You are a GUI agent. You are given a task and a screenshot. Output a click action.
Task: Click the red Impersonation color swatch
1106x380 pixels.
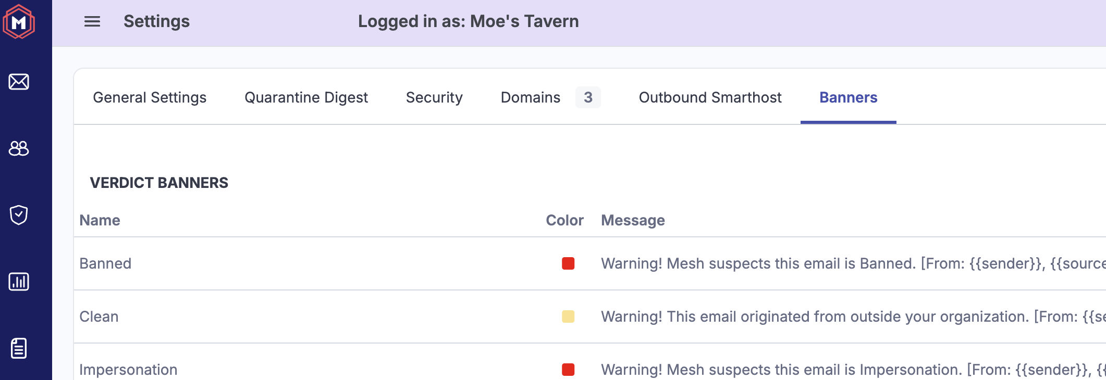pos(568,370)
